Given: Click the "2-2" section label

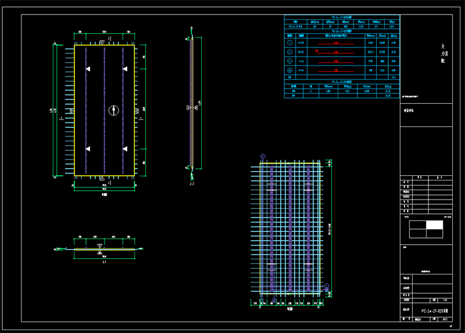Looking at the screenshot, I should tap(192, 183).
